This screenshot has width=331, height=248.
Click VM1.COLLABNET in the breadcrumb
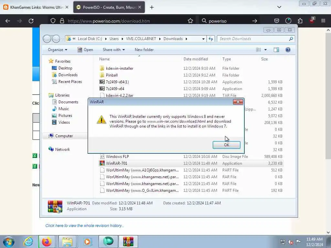[141, 39]
